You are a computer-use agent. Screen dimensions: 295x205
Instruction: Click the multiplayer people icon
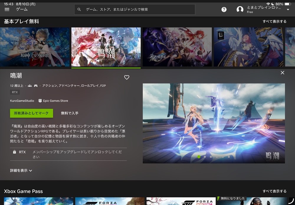(30, 86)
